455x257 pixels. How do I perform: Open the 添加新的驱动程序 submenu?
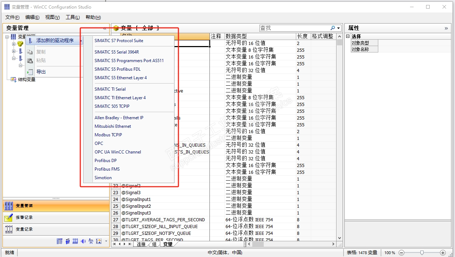[55, 40]
